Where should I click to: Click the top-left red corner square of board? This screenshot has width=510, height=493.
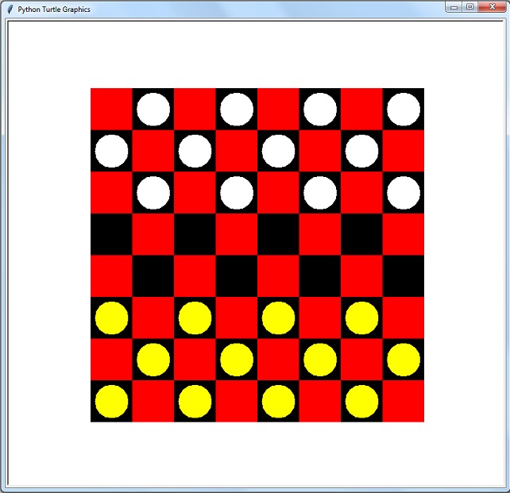[x=111, y=110]
